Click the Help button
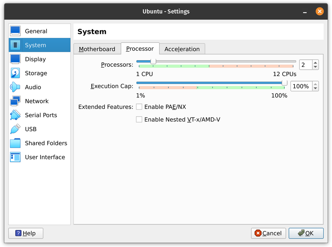The height and width of the screenshot is (247, 332). click(x=26, y=233)
